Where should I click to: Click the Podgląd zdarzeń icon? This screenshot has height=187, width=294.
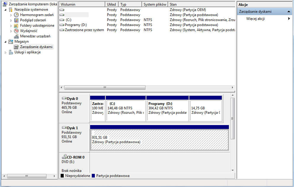(16, 20)
